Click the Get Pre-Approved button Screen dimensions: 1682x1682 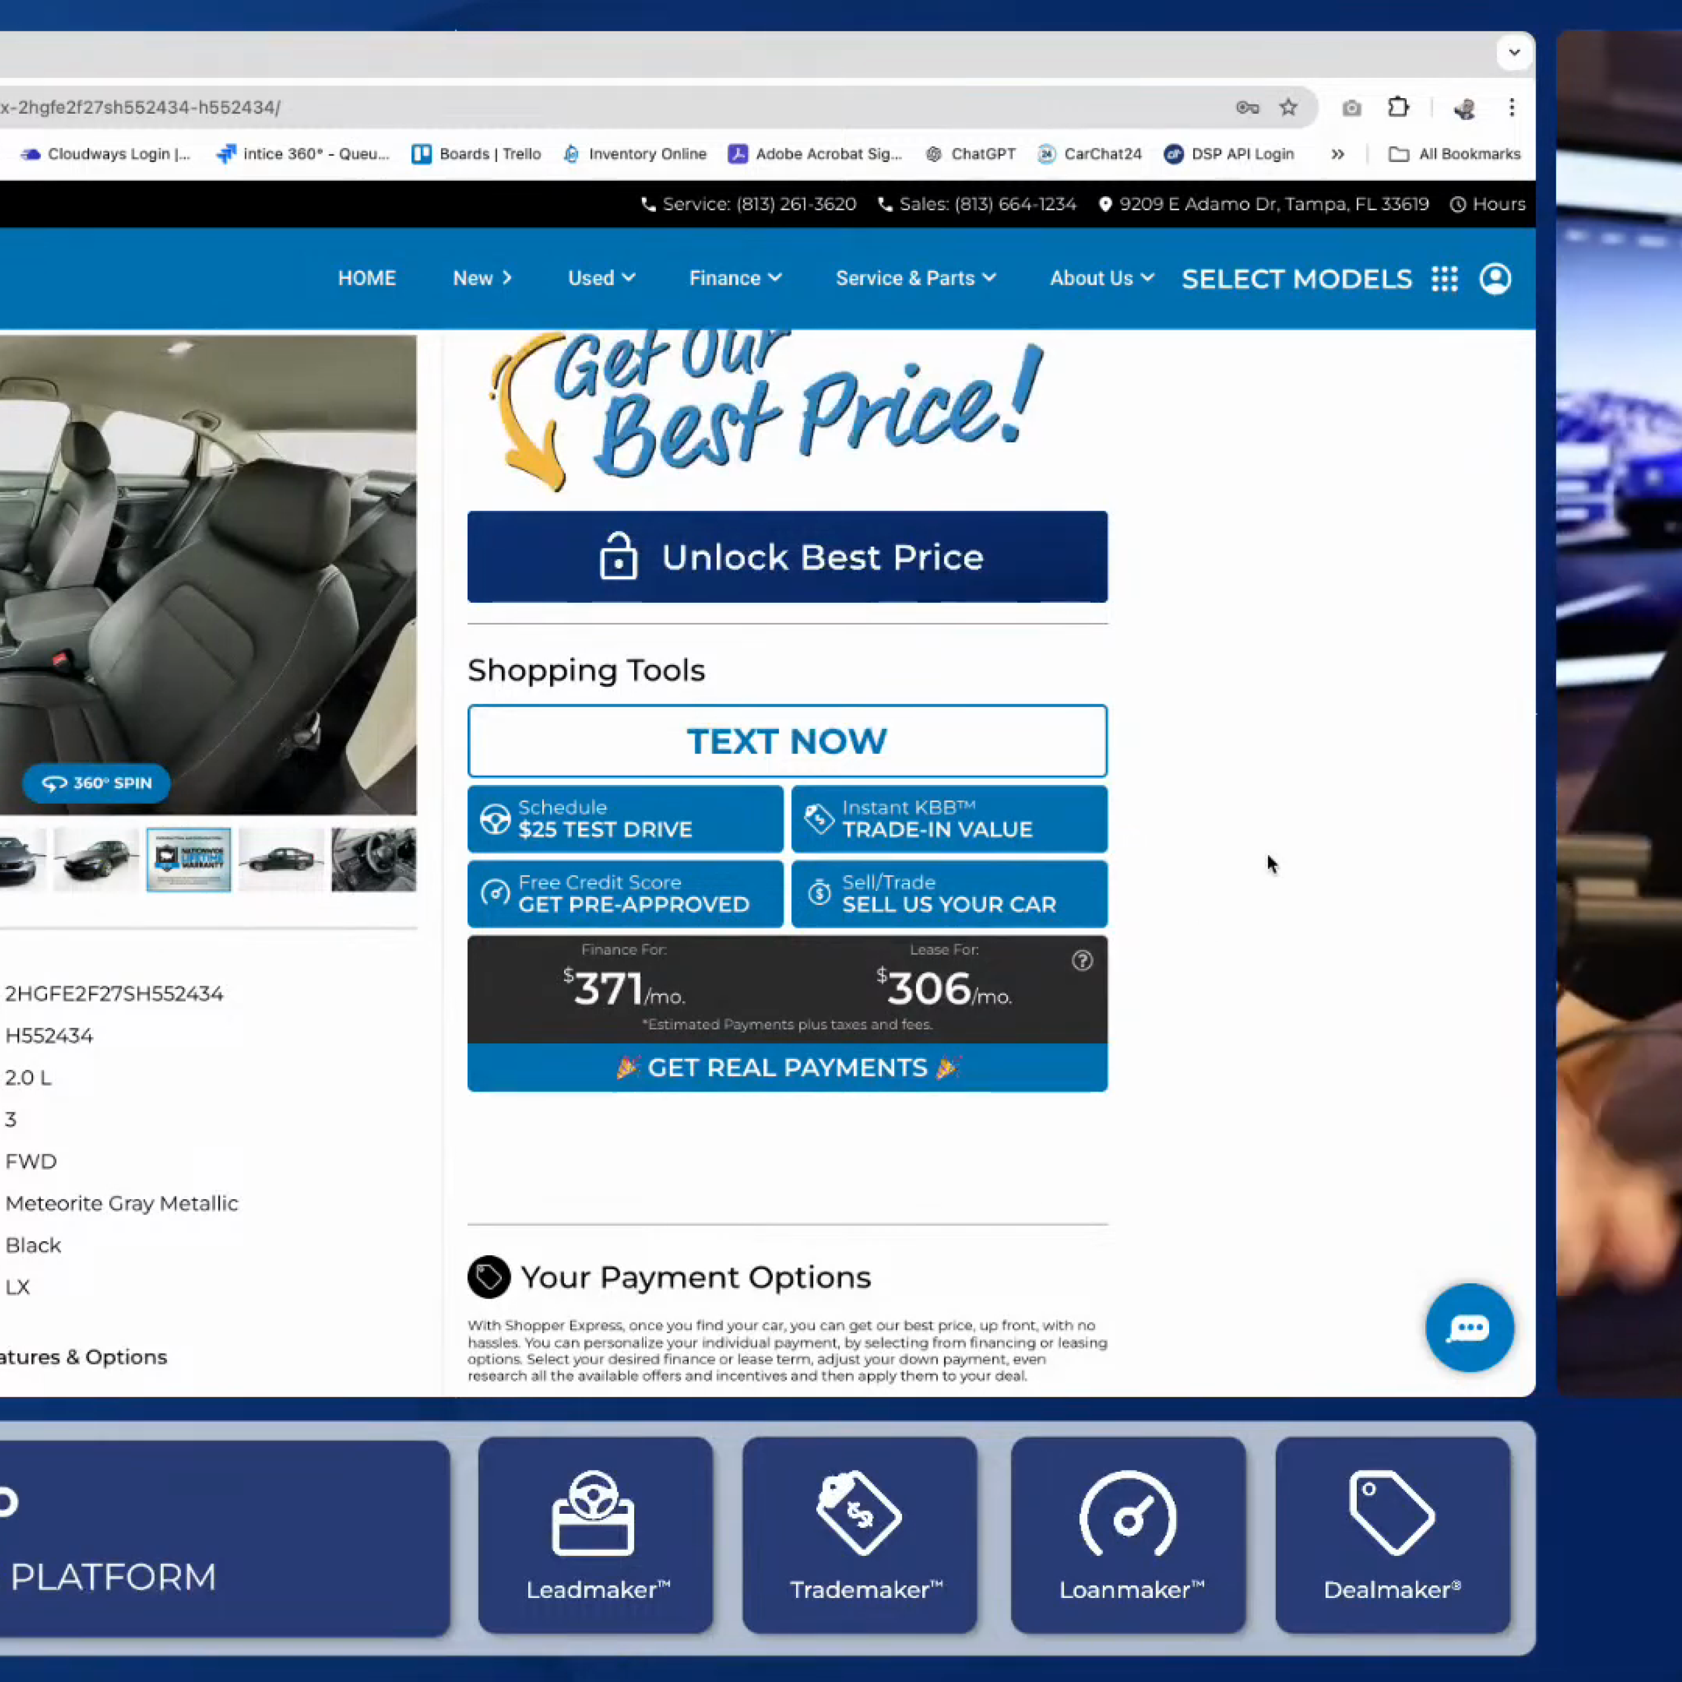pyautogui.click(x=625, y=893)
